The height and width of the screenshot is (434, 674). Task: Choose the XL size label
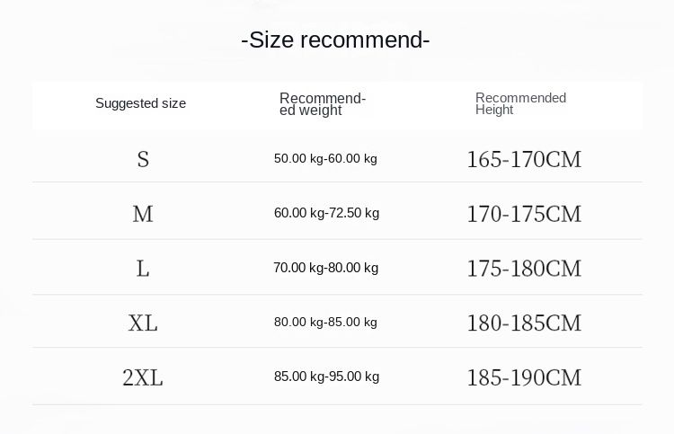(x=143, y=323)
